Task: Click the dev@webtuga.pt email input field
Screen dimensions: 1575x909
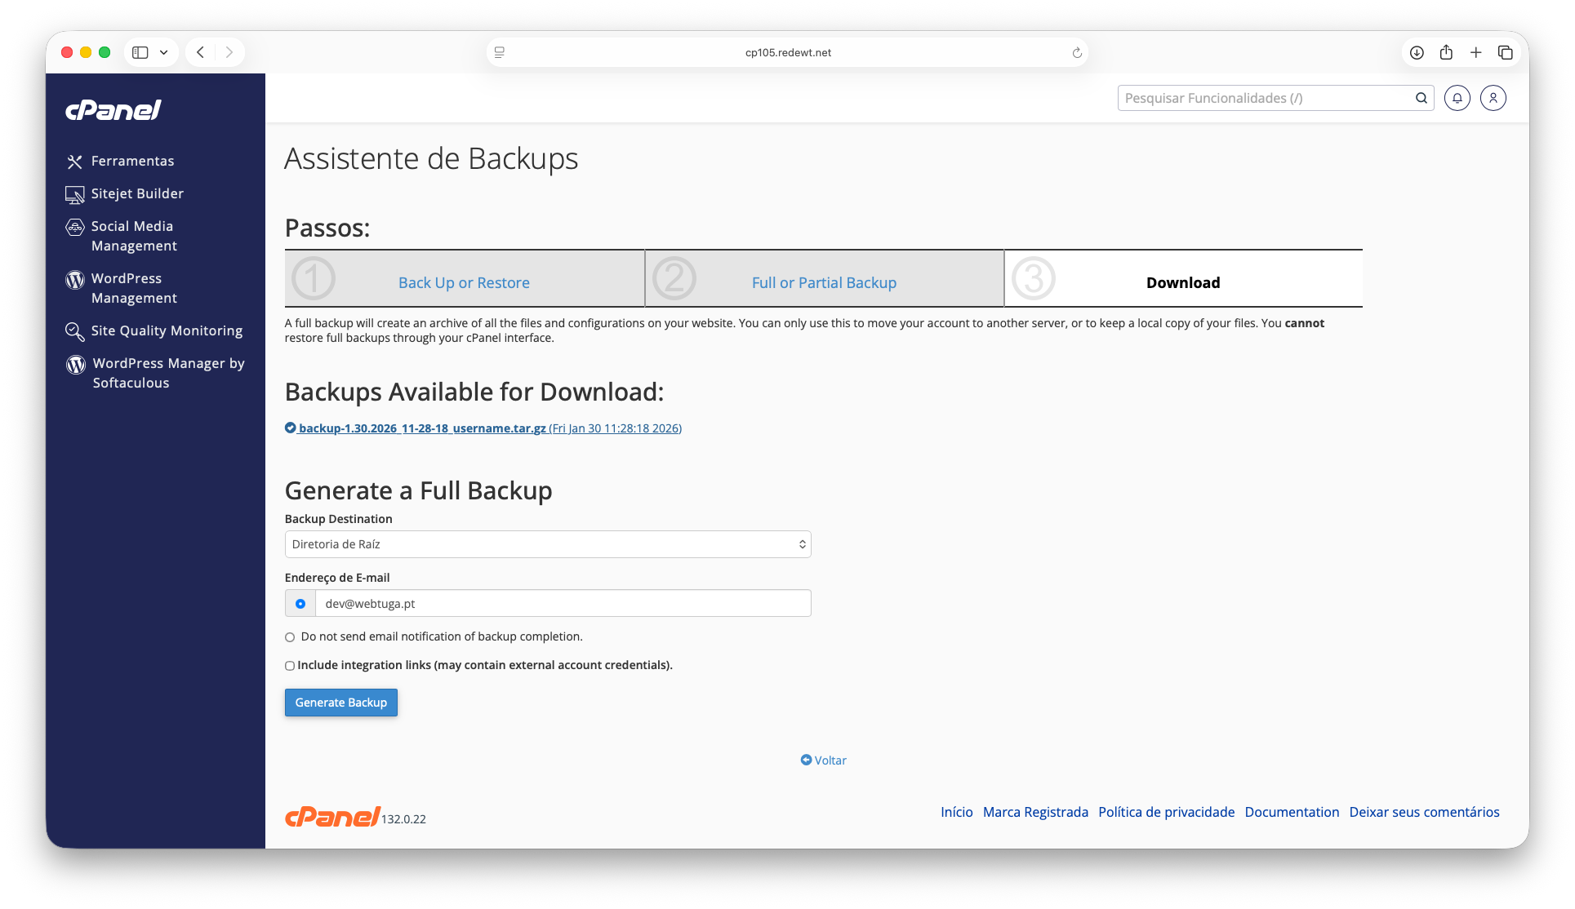Action: pyautogui.click(x=563, y=604)
